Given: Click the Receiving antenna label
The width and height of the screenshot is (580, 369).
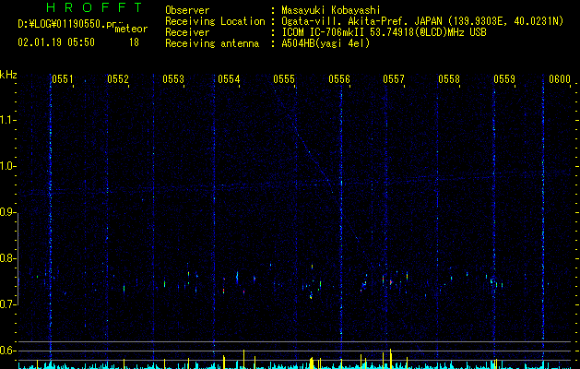Looking at the screenshot, I should [x=212, y=43].
